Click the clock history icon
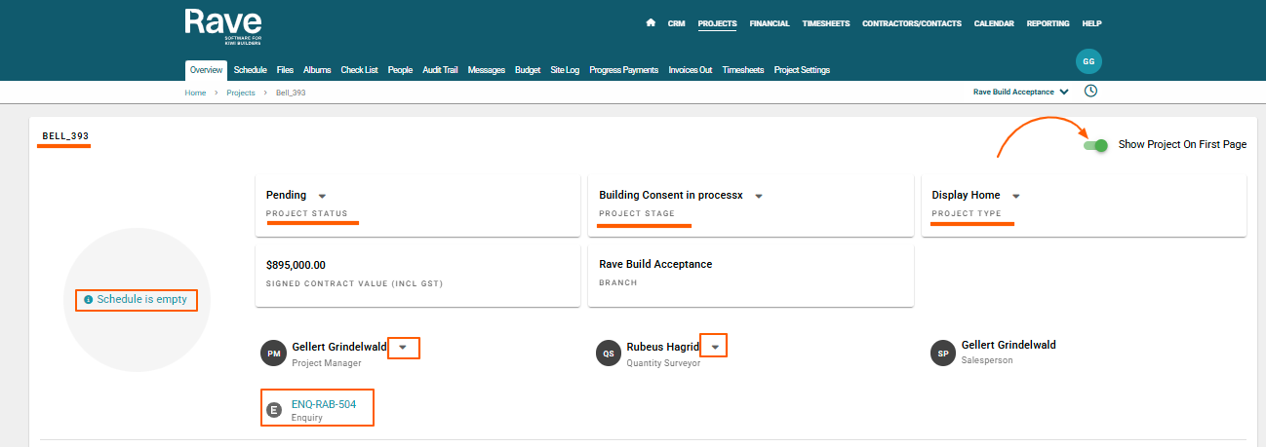 coord(1090,92)
